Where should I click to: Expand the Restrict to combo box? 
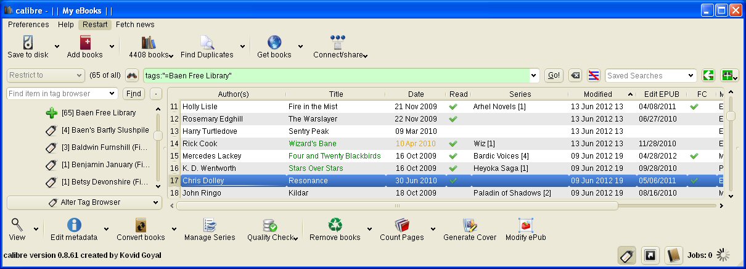pyautogui.click(x=46, y=75)
